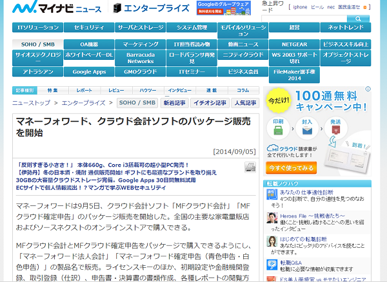
Task: Select the ハウツー article type tab
Action: pos(148,90)
